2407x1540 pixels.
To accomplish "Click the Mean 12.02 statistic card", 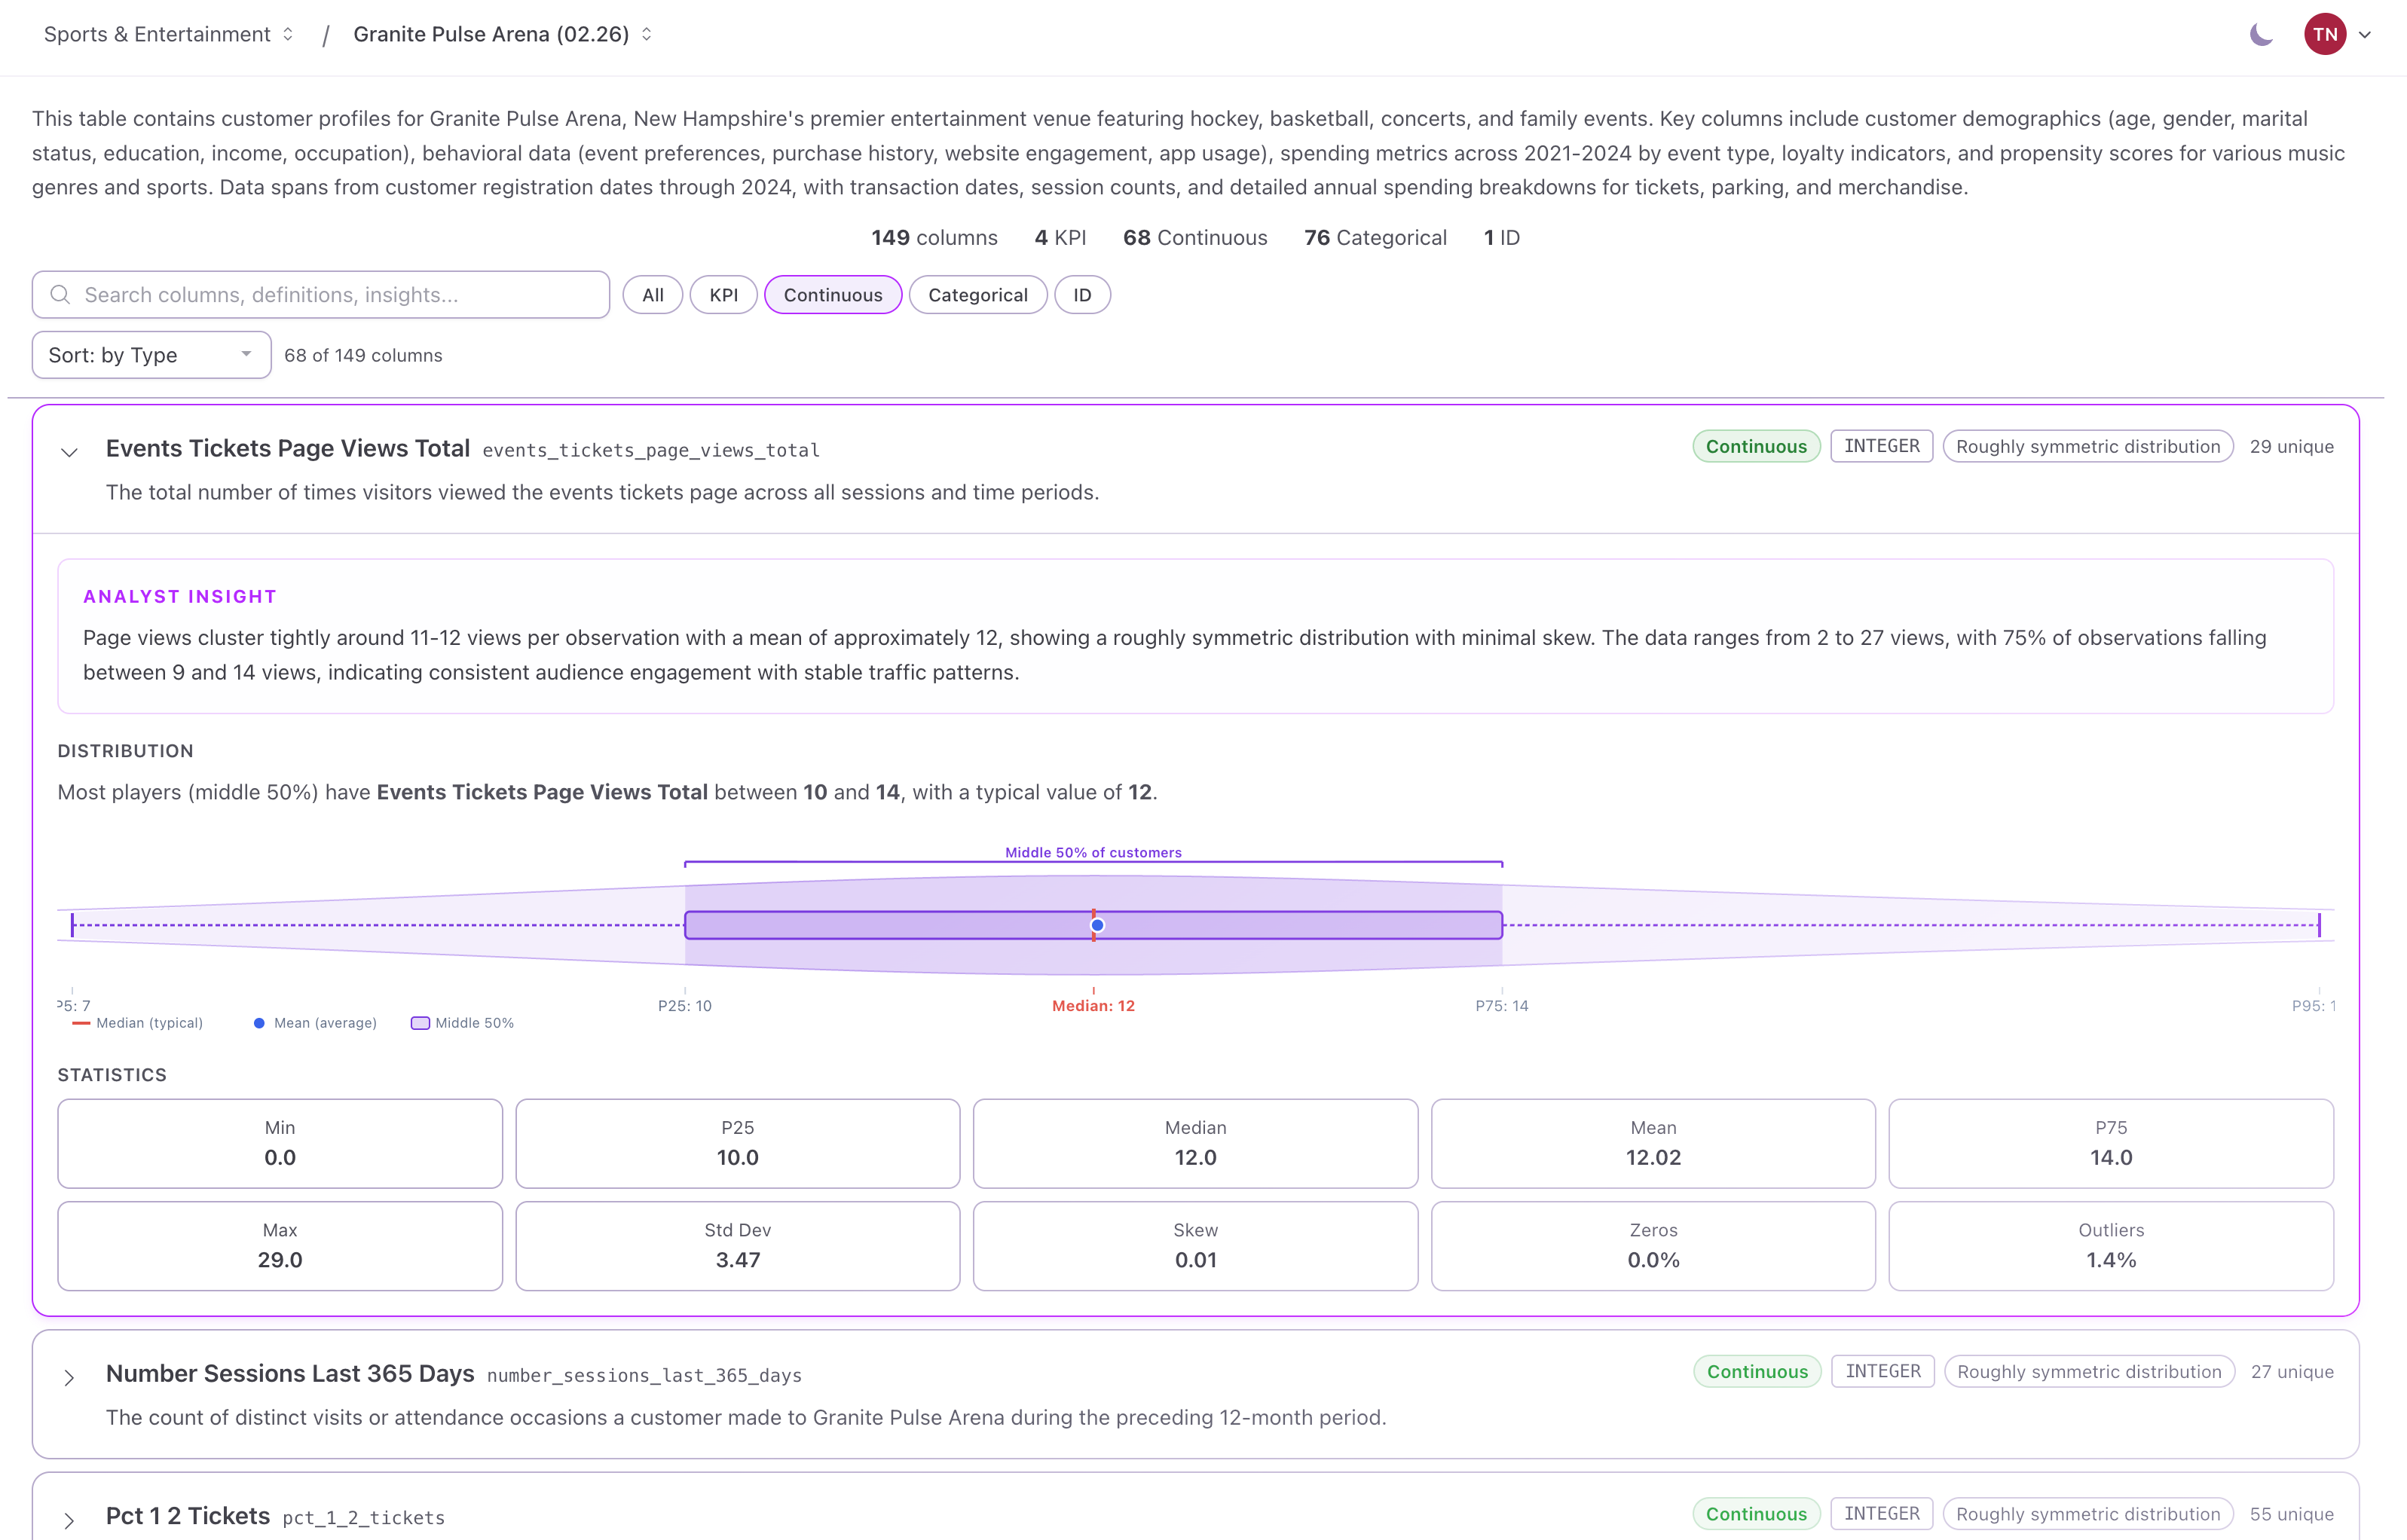I will [1653, 1143].
